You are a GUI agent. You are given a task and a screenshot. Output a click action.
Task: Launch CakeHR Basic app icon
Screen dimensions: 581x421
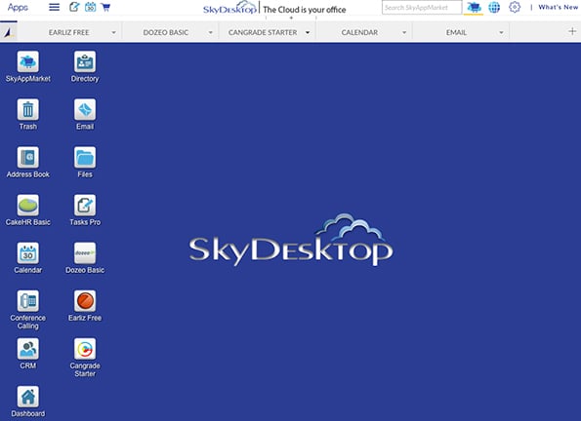pyautogui.click(x=27, y=205)
